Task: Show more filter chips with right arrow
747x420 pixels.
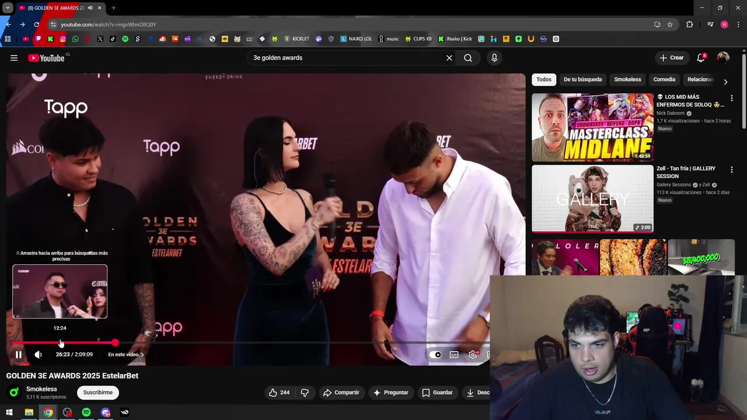Action: tap(725, 82)
